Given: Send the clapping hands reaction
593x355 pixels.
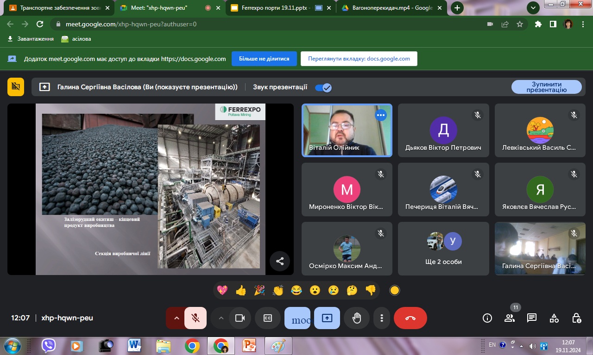Looking at the screenshot, I should coord(278,290).
